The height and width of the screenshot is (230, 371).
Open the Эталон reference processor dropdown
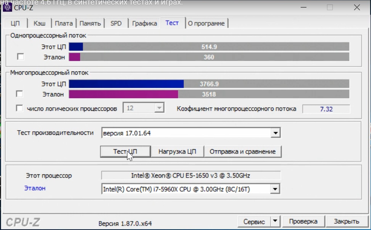(275, 189)
